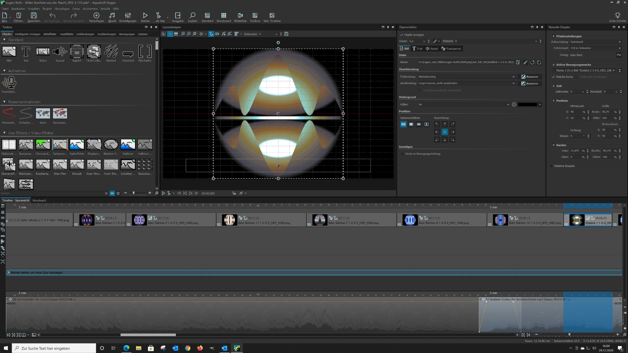Open the Musik toolbar item

(x=112, y=17)
